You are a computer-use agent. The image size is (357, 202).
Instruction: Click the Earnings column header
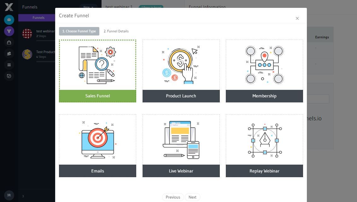pyautogui.click(x=322, y=37)
